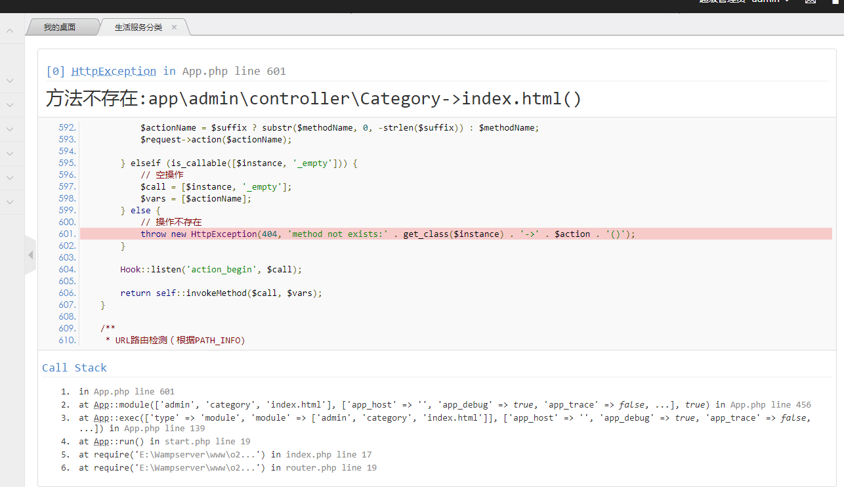Viewport: 844px width, 487px height.
Task: Click the 'return self::invokeMethod' code line
Action: 221,293
